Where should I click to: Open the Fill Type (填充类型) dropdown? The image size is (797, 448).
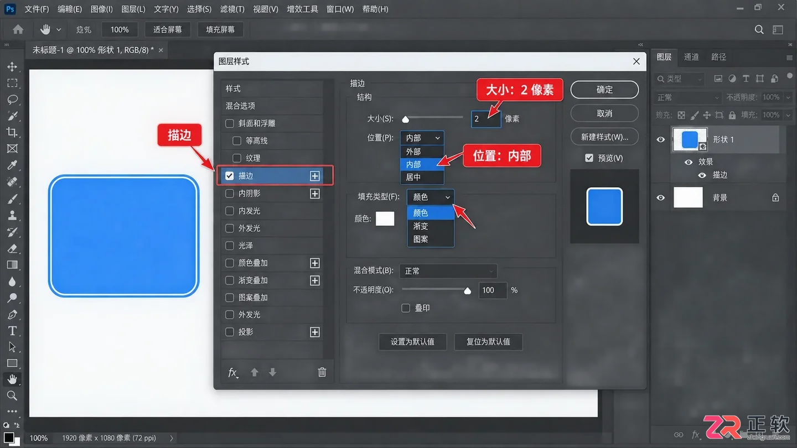click(431, 197)
